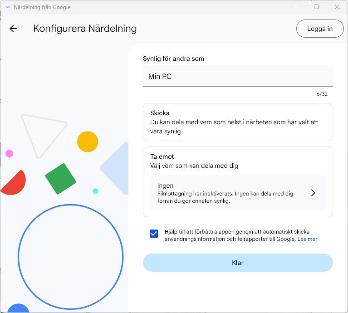
Task: Maximize the Närdelning window
Action: [316, 7]
